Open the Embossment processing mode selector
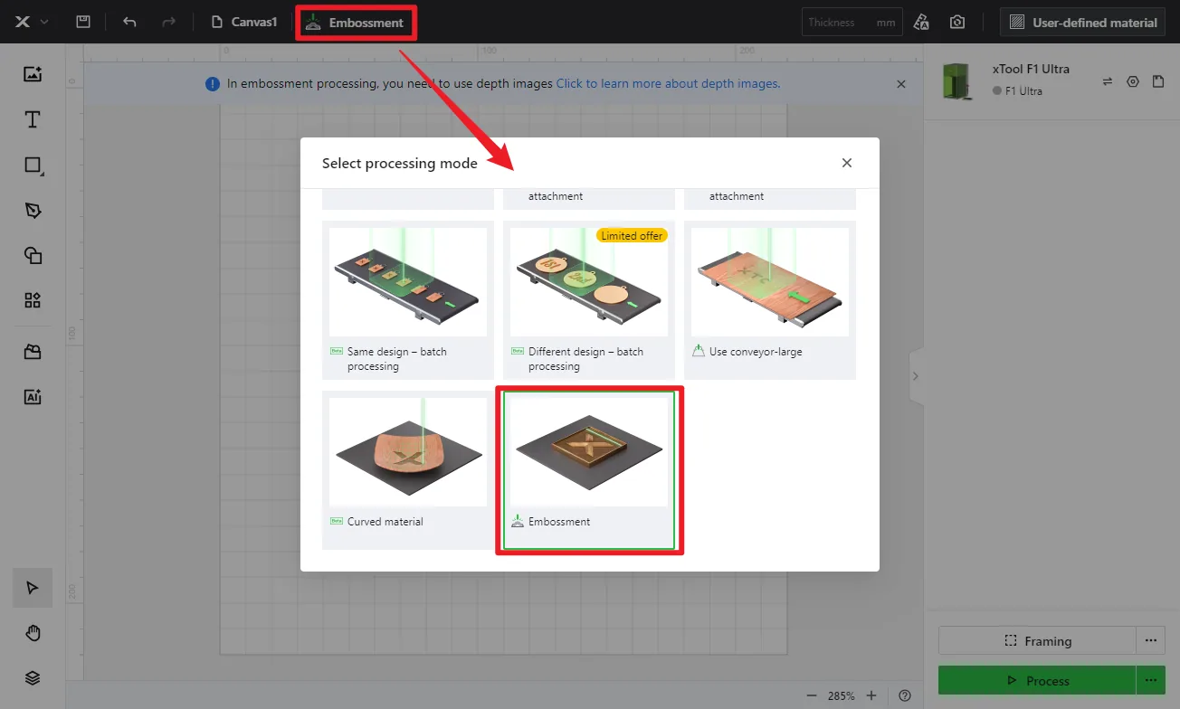Image resolution: width=1180 pixels, height=709 pixels. tap(356, 23)
